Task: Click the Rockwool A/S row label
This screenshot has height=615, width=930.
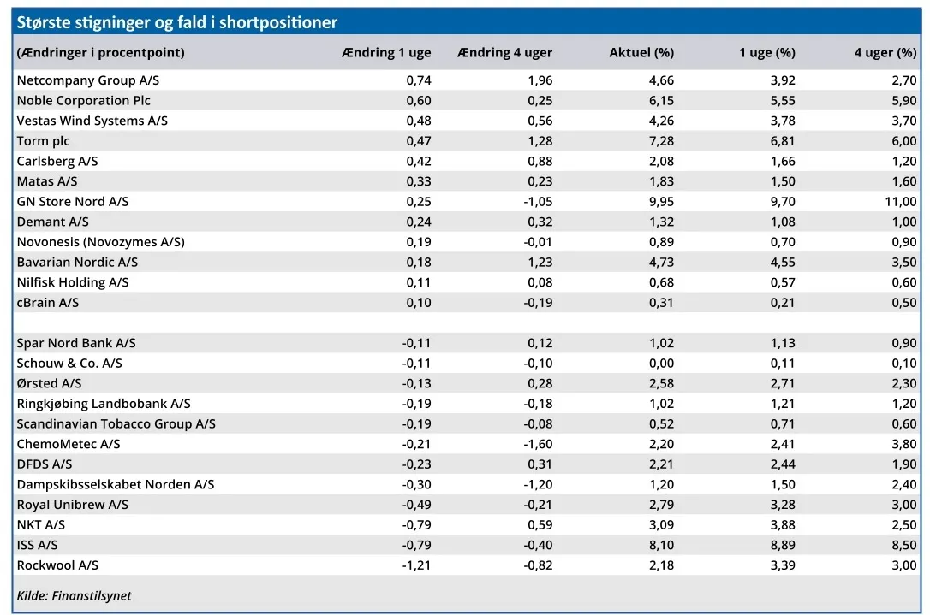Action: tap(57, 565)
